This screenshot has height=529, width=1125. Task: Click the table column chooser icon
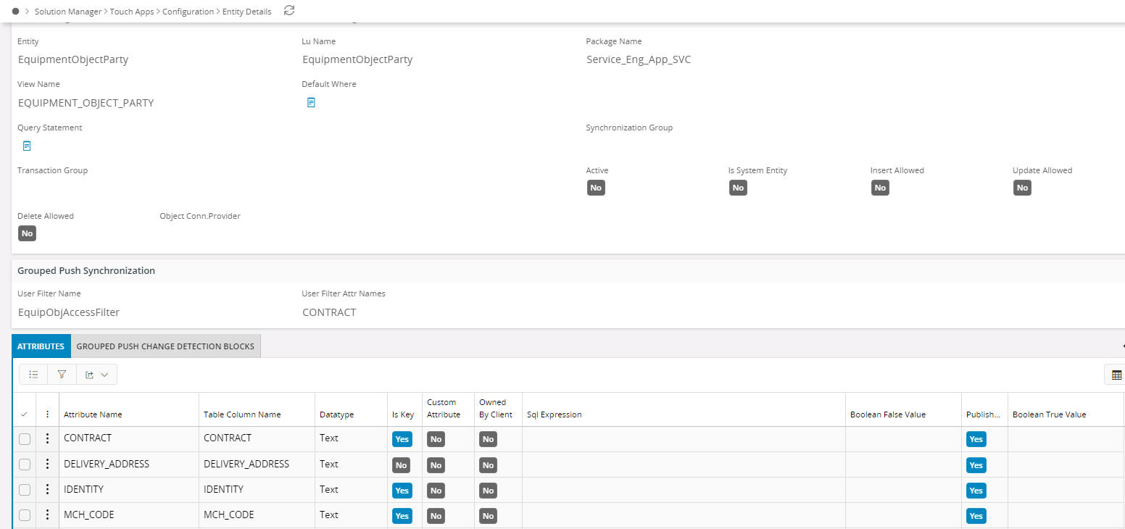tap(1116, 375)
